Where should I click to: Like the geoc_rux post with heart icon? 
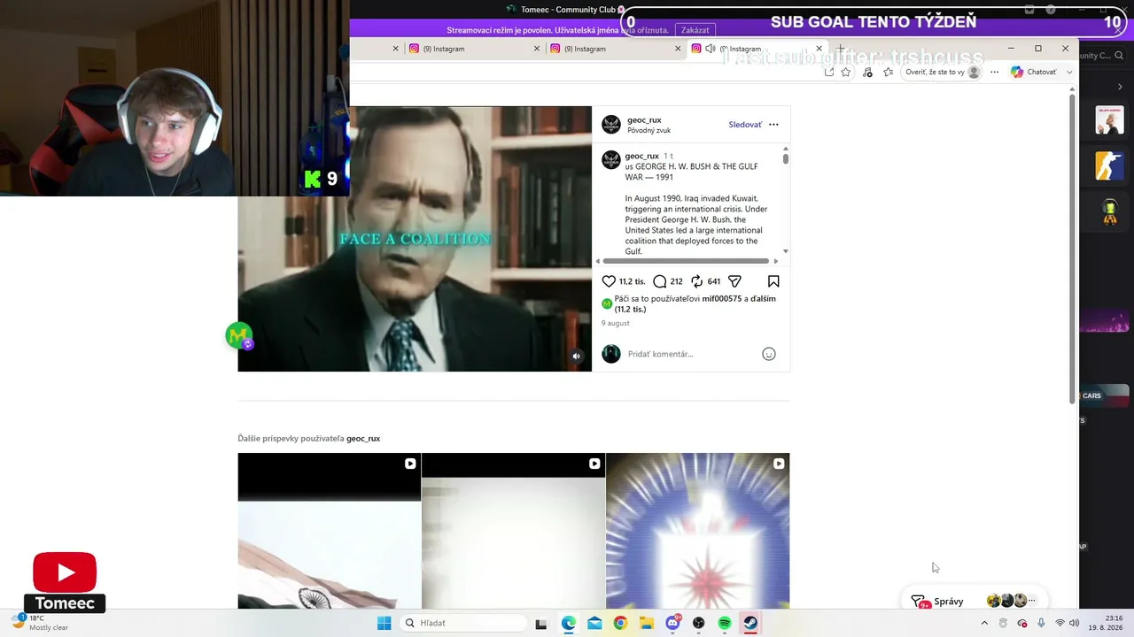[x=609, y=281]
